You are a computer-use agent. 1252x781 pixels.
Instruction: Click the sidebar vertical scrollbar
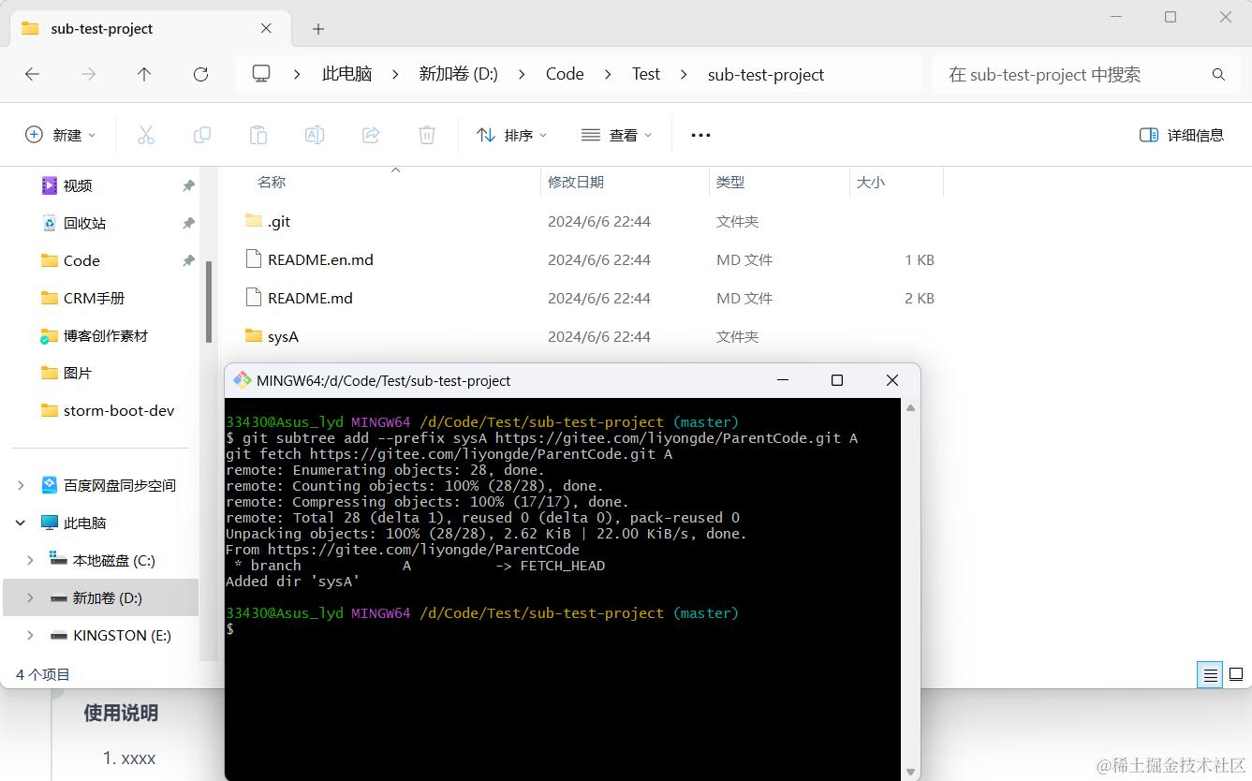209,302
